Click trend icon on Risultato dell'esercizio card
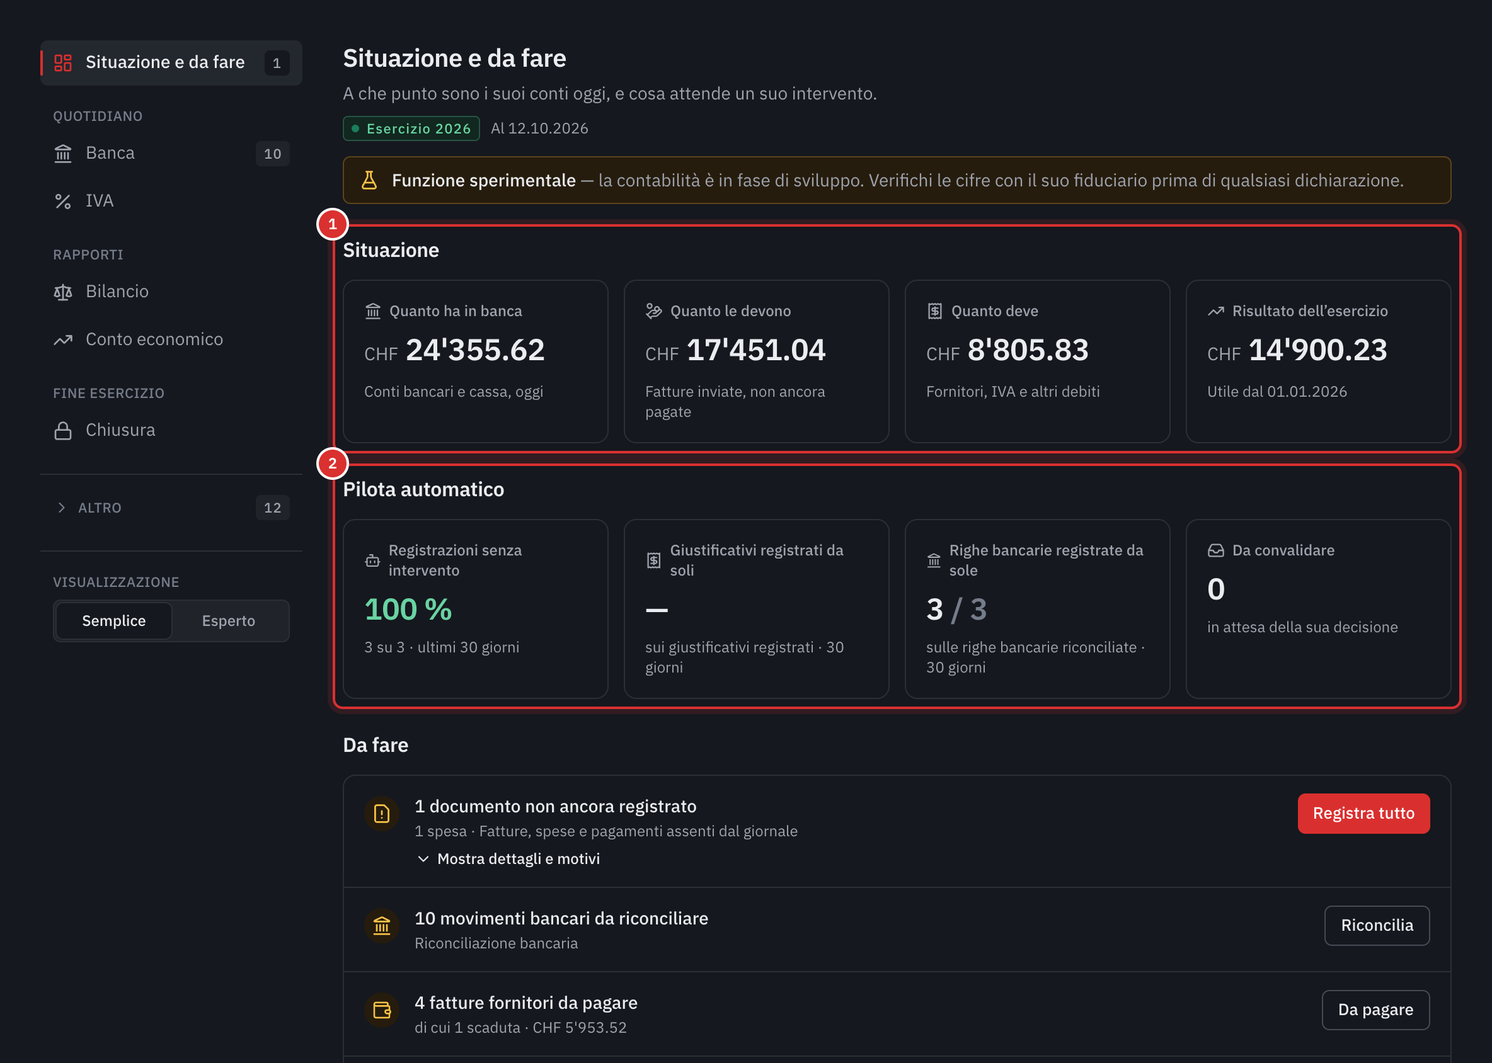This screenshot has width=1492, height=1063. tap(1215, 311)
